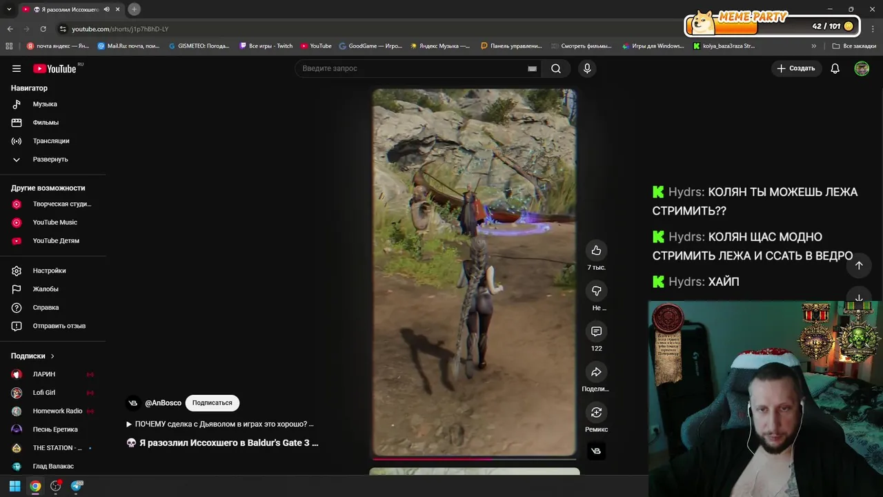Expand the Подписки section chevron
The height and width of the screenshot is (497, 883).
pos(52,356)
